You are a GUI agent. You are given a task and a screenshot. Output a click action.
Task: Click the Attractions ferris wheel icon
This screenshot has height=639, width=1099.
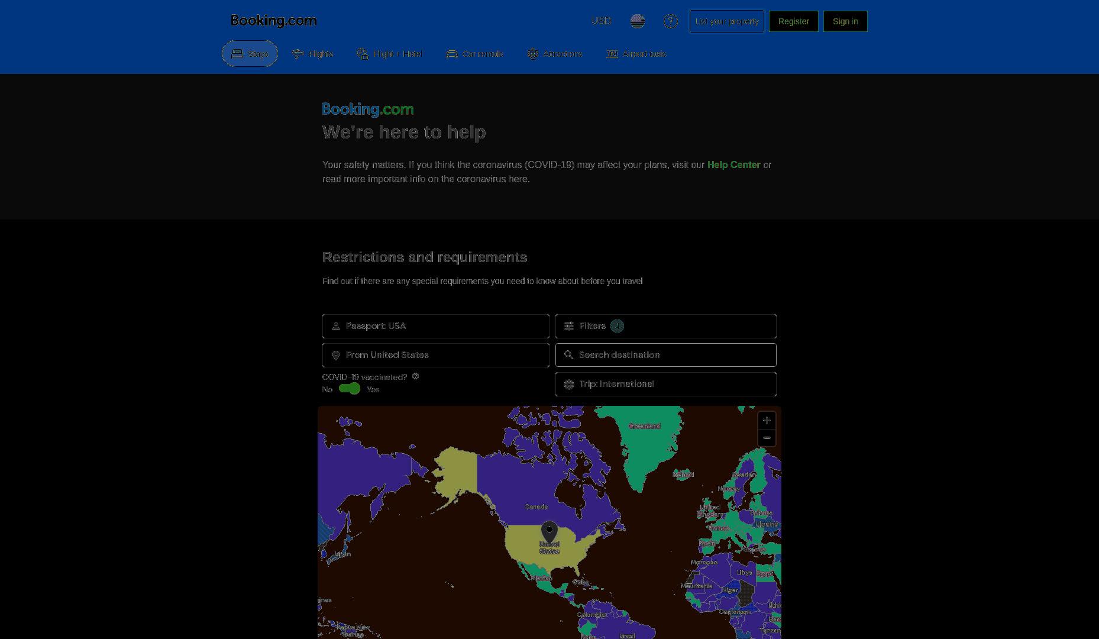(x=533, y=54)
